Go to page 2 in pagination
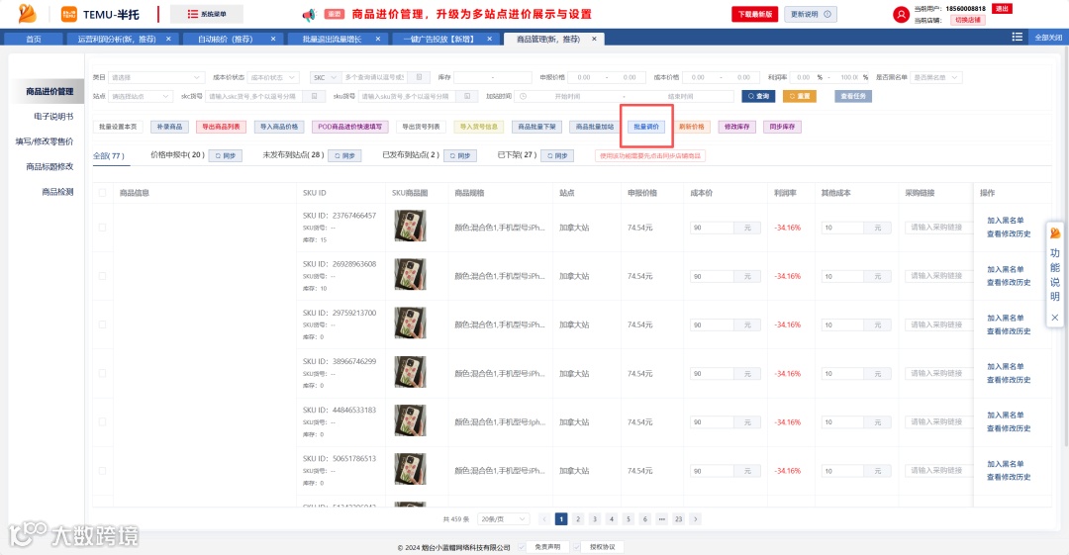The width and height of the screenshot is (1069, 555). tap(577, 518)
